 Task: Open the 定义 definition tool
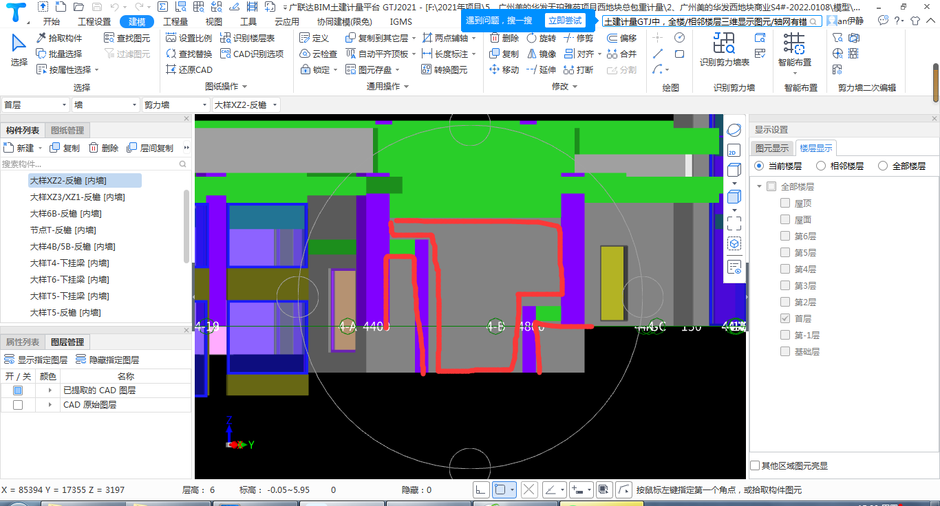314,38
